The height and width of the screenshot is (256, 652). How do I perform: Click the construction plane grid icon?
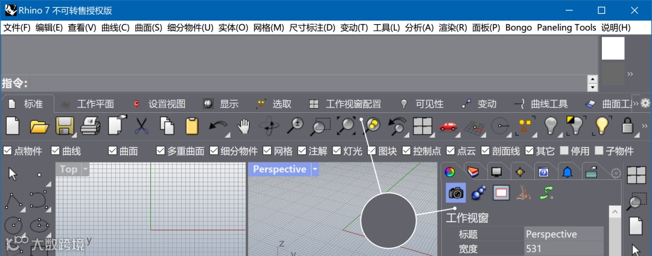tap(474, 126)
